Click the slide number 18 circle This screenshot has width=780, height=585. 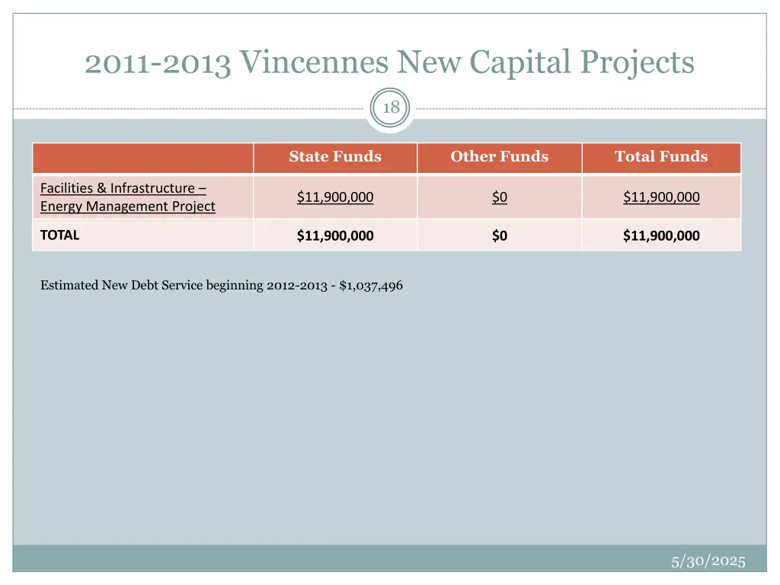click(391, 108)
